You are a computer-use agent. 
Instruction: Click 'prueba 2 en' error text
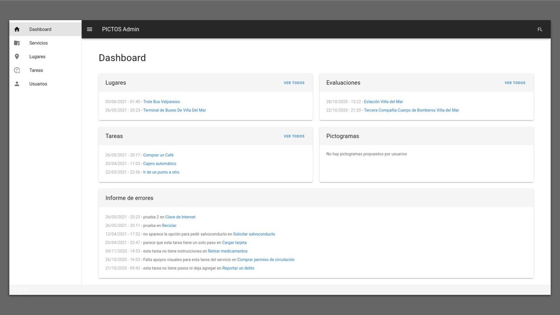154,217
